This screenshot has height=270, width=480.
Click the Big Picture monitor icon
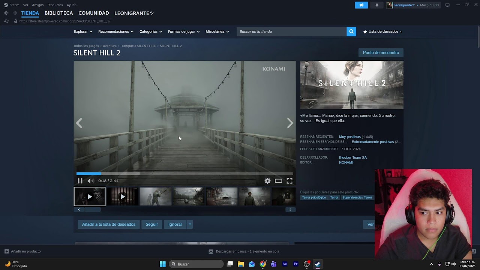447,5
